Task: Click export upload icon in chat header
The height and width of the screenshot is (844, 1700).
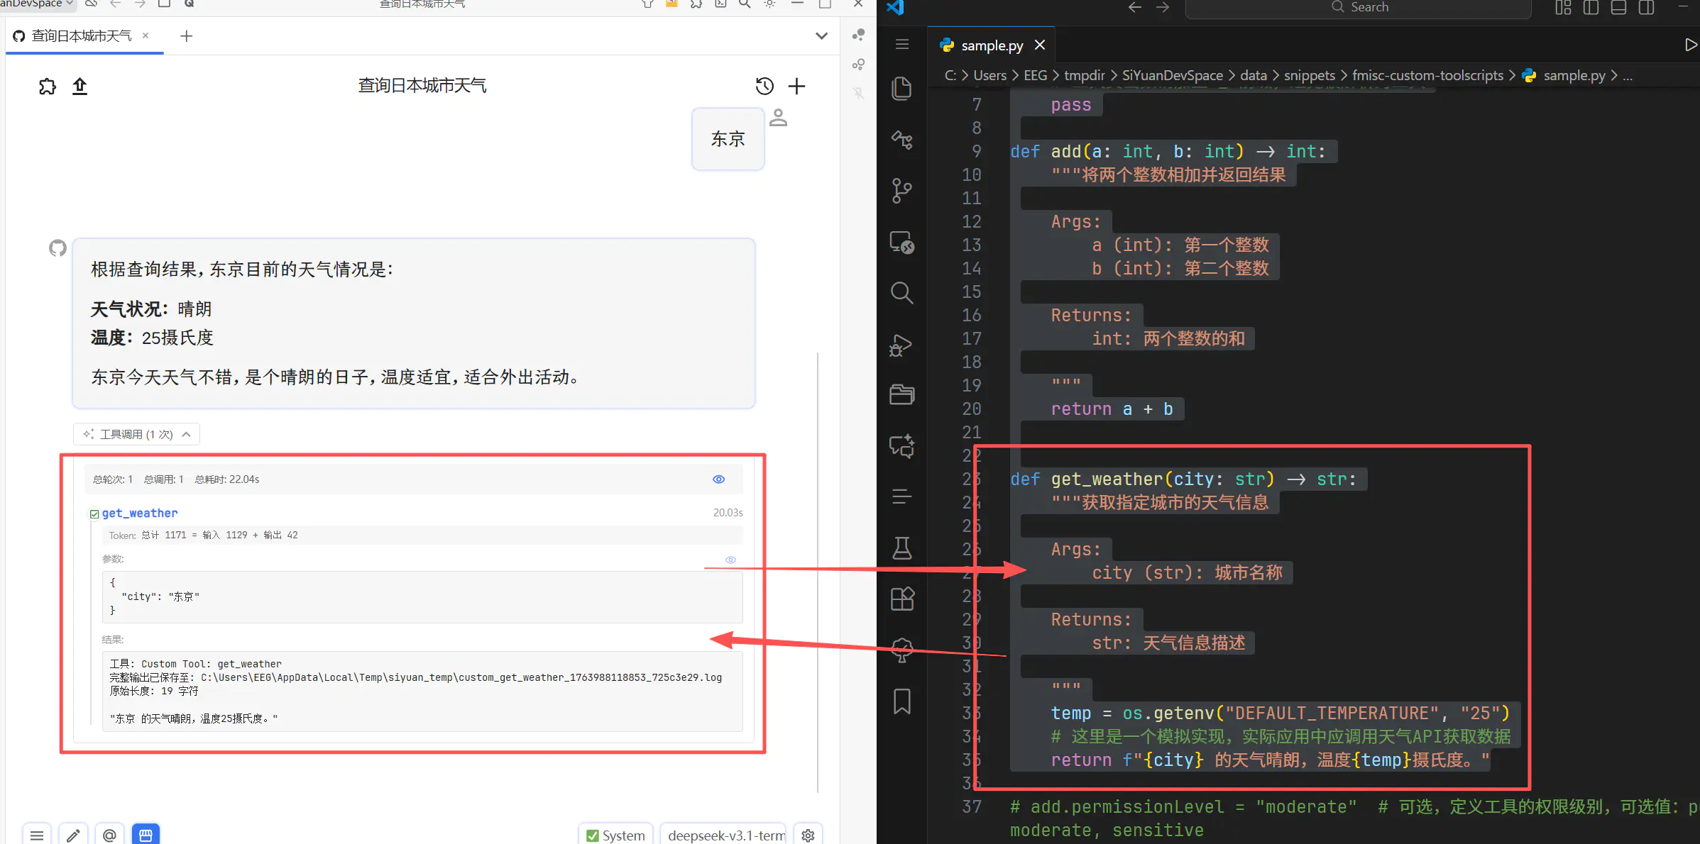Action: [79, 87]
